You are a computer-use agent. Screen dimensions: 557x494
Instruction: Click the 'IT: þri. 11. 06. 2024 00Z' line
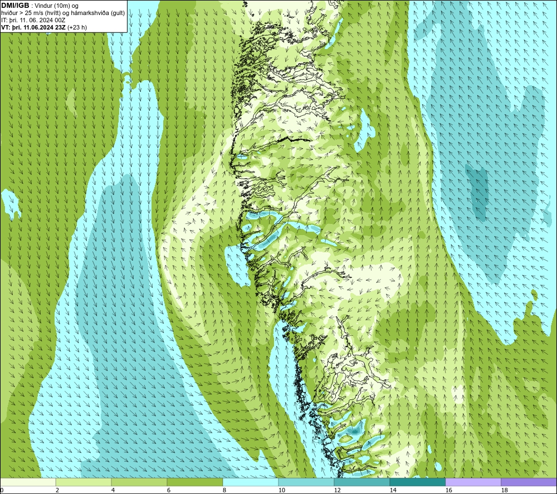(x=33, y=20)
